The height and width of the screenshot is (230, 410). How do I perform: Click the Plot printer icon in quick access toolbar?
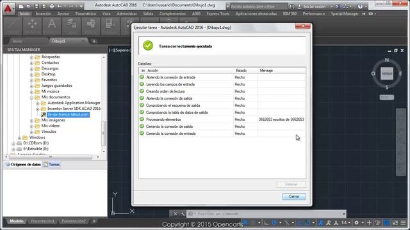pyautogui.click(x=52, y=6)
